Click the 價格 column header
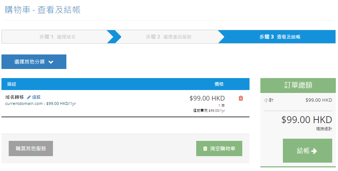This screenshot has width=338, height=171. tap(219, 84)
